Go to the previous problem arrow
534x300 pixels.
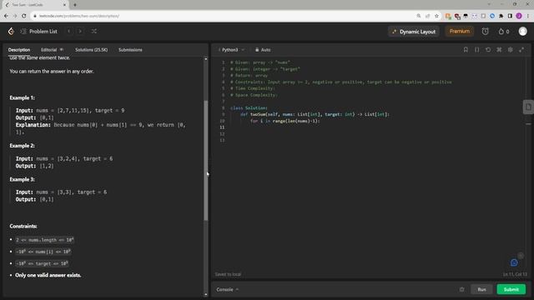(69, 32)
